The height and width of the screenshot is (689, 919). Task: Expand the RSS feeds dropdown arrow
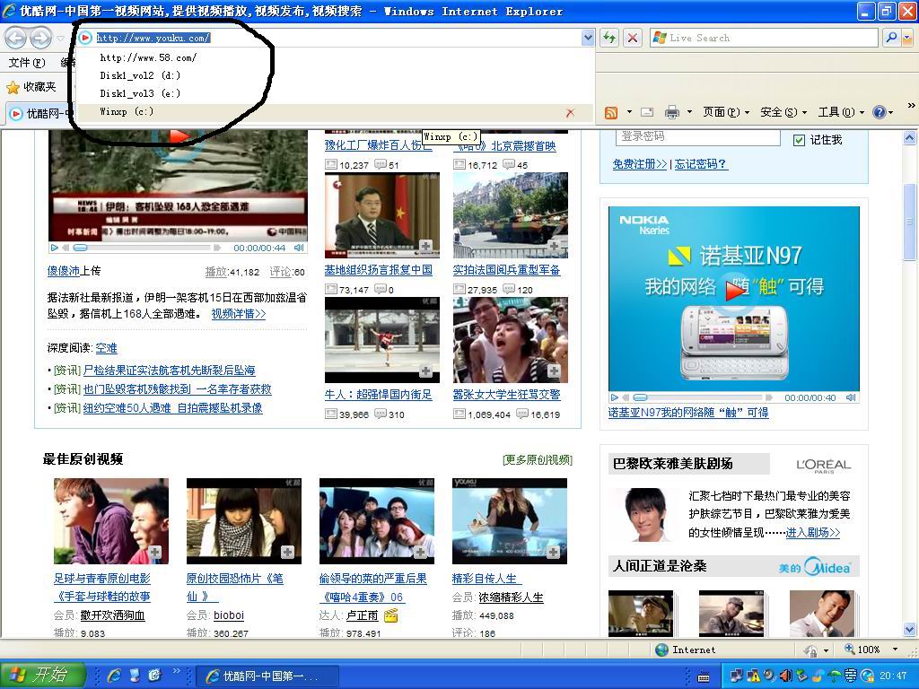click(629, 112)
